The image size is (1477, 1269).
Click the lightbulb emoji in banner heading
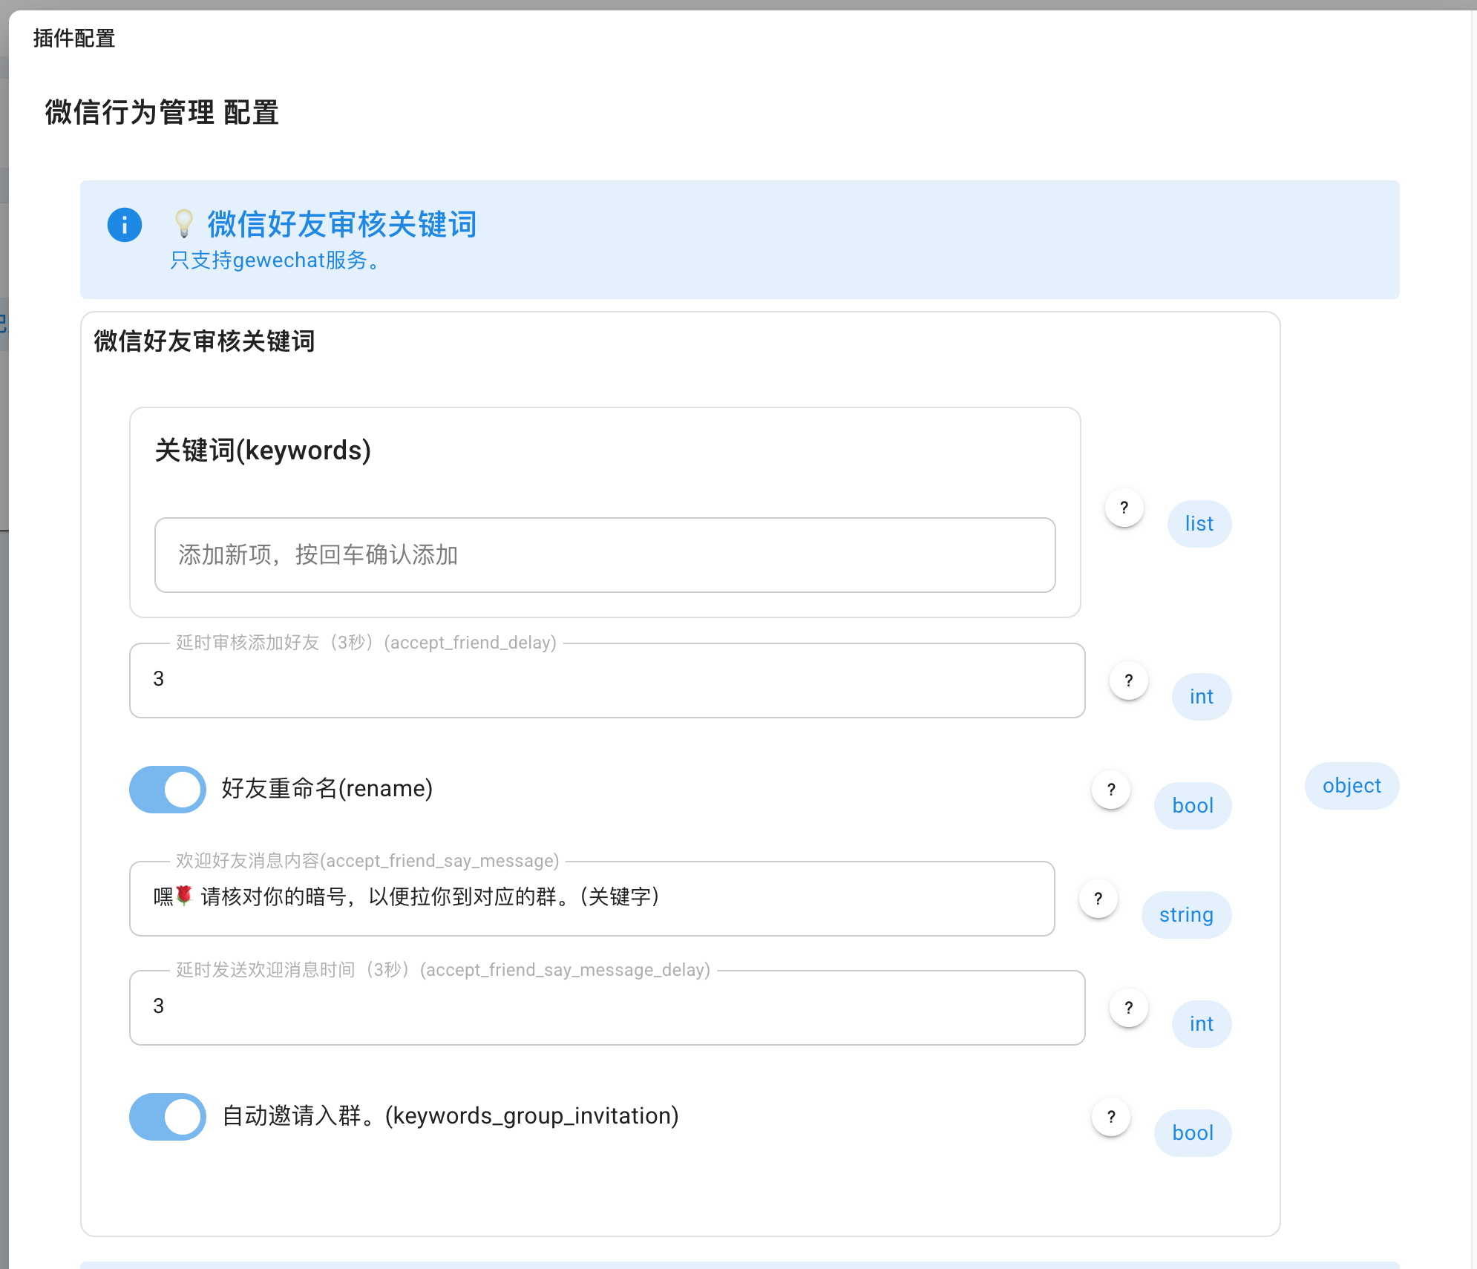(183, 223)
